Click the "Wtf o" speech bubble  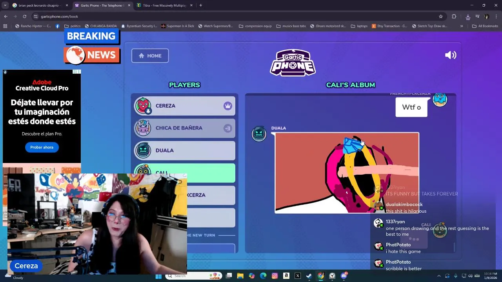click(x=411, y=107)
